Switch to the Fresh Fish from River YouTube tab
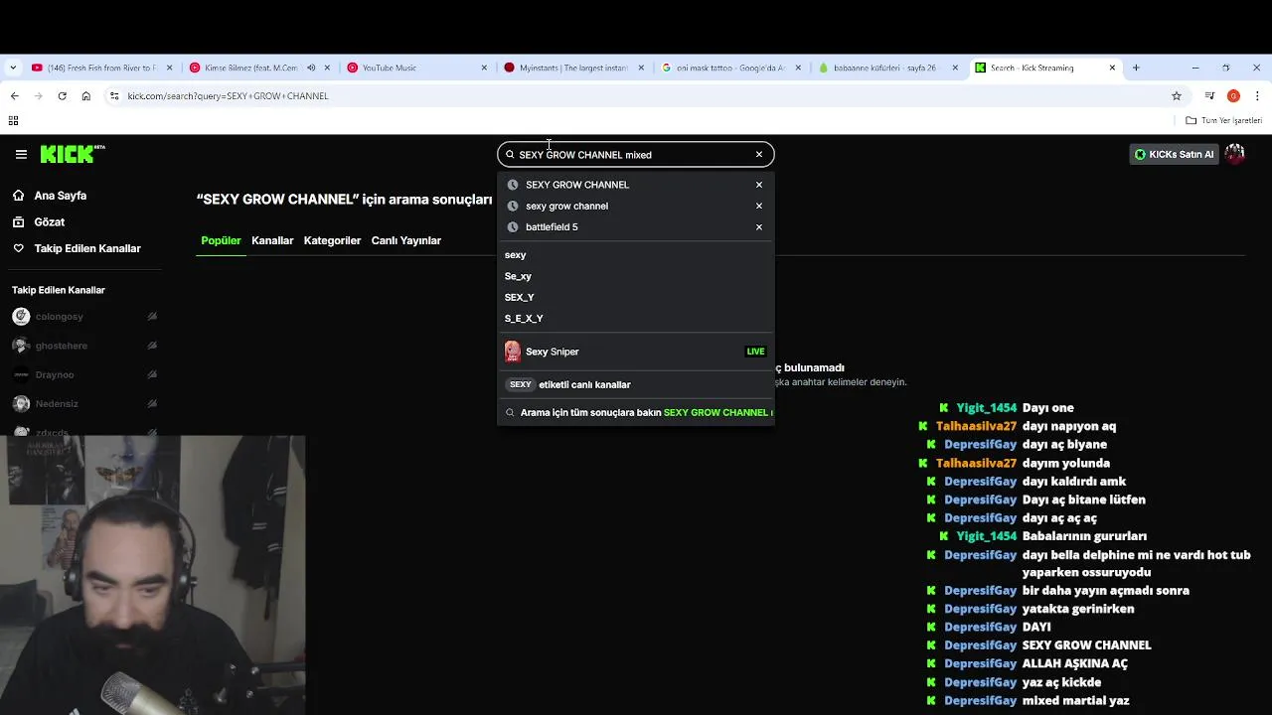 [x=101, y=68]
